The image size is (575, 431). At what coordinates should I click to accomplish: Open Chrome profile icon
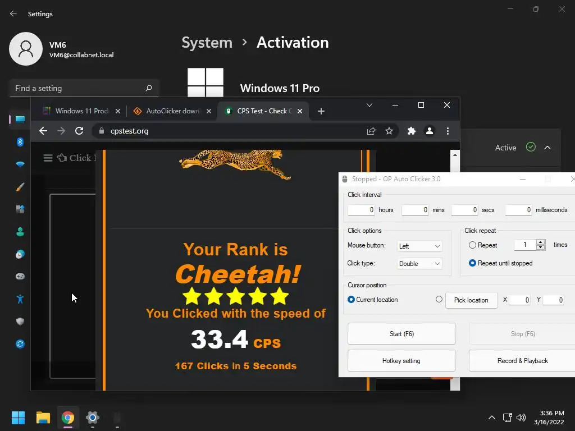coord(430,131)
